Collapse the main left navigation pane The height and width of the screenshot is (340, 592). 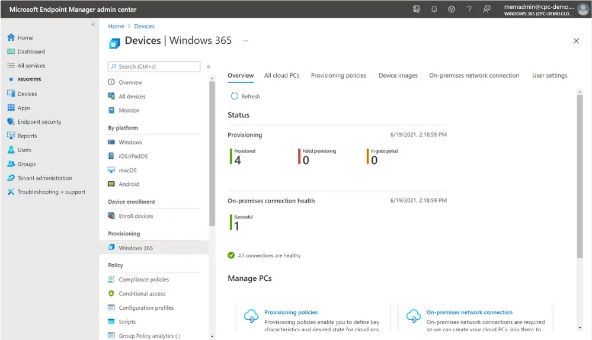[x=93, y=24]
